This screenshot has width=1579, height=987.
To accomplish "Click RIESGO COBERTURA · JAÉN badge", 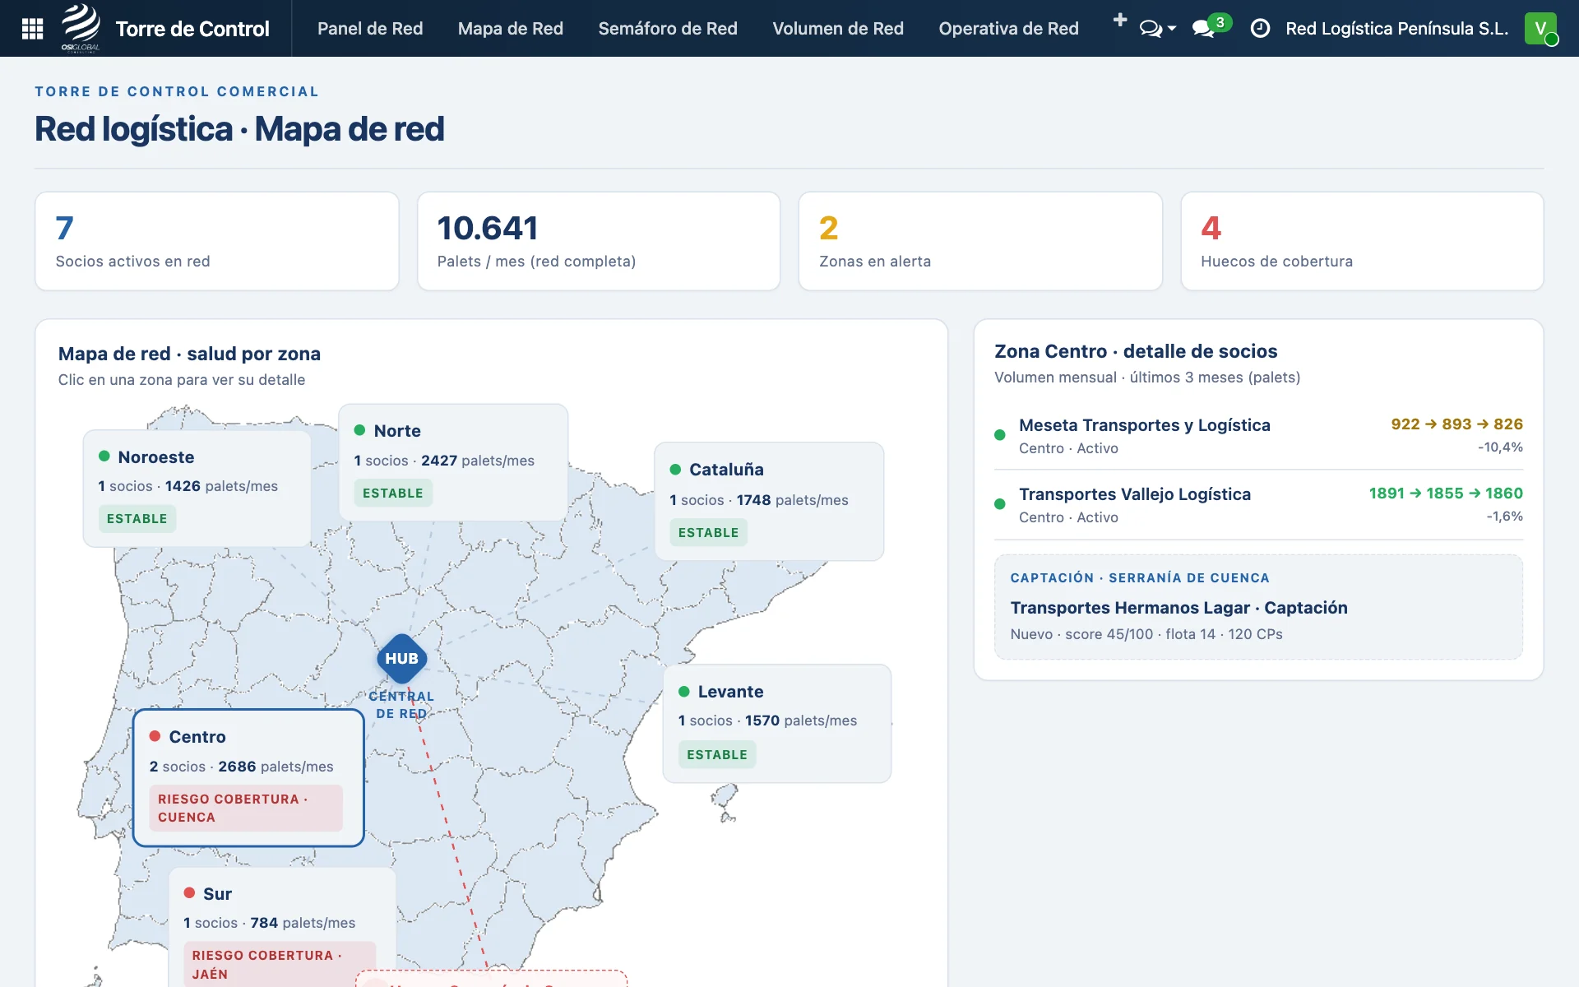I will pyautogui.click(x=280, y=964).
